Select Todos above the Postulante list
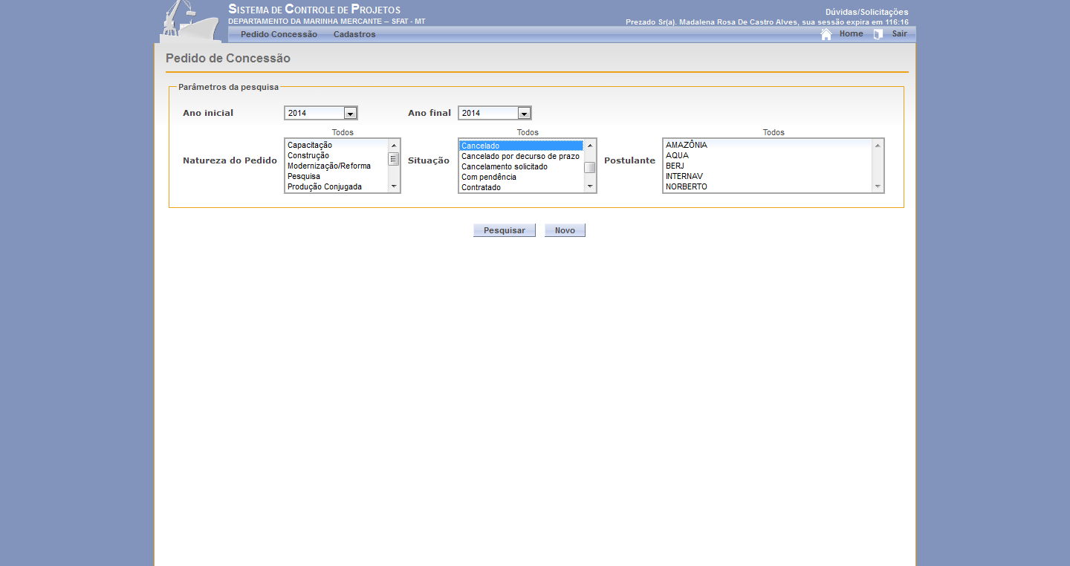Viewport: 1070px width, 566px height. pyautogui.click(x=774, y=132)
